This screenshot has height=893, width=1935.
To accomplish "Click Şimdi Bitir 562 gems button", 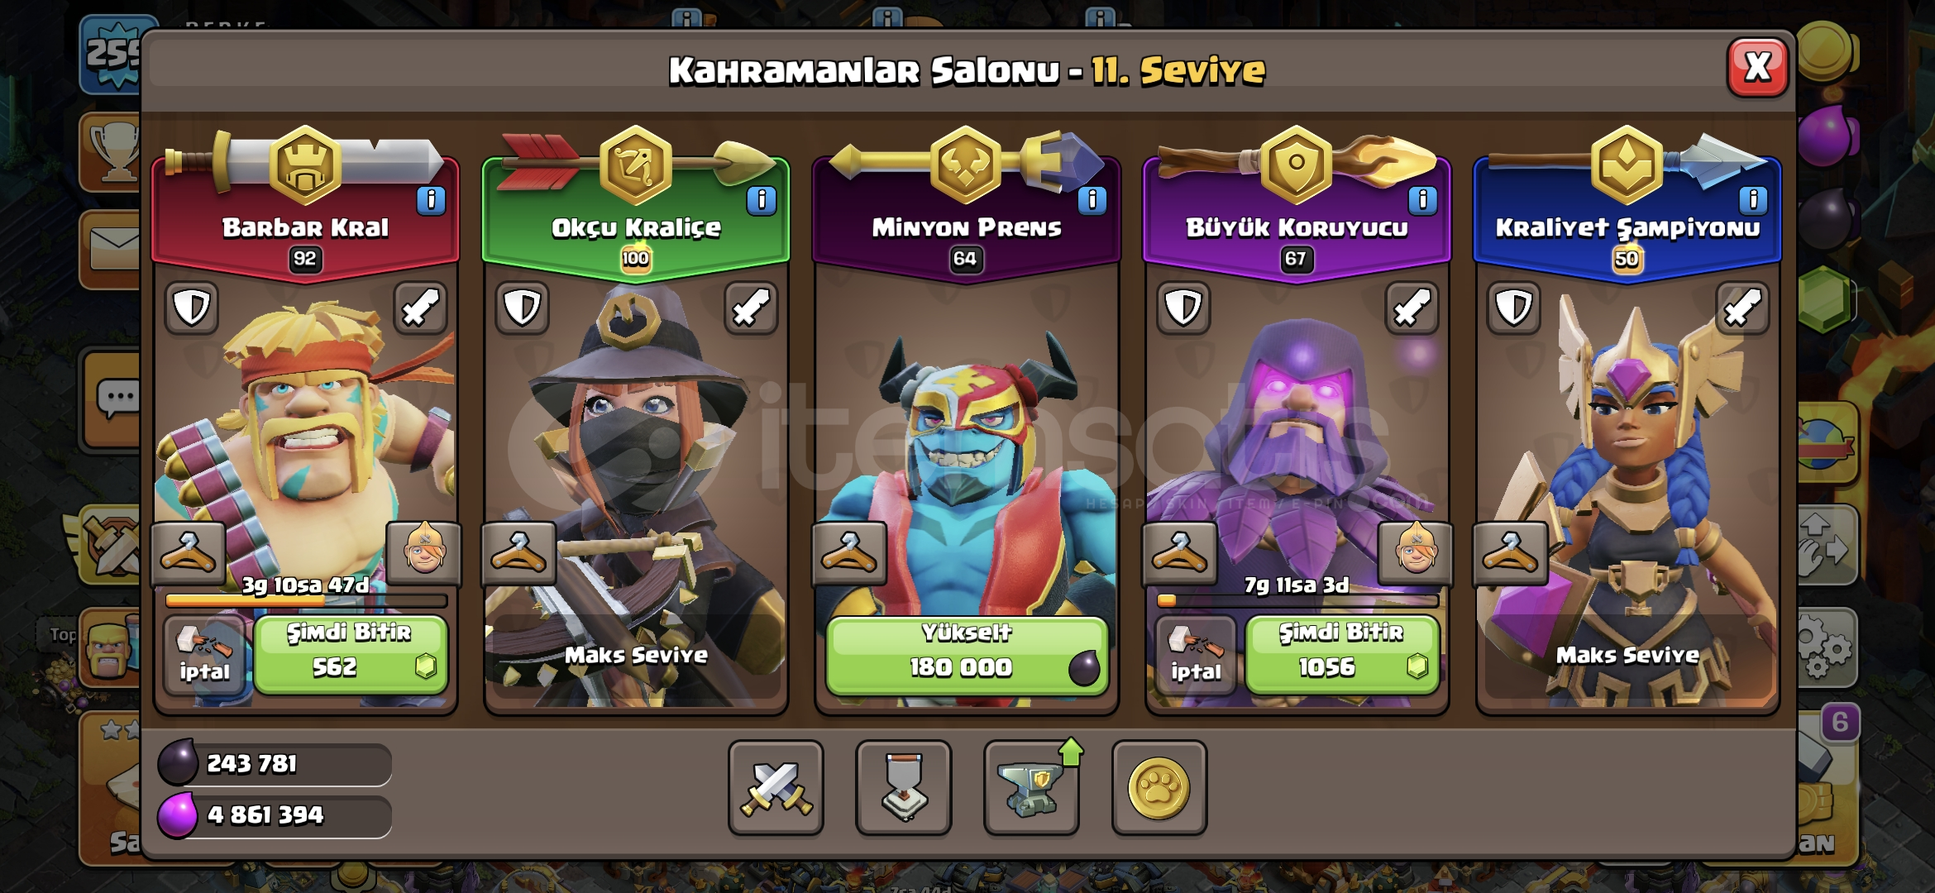I will pyautogui.click(x=351, y=655).
